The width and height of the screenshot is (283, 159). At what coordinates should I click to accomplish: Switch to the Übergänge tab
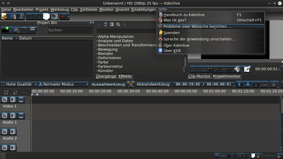106,76
